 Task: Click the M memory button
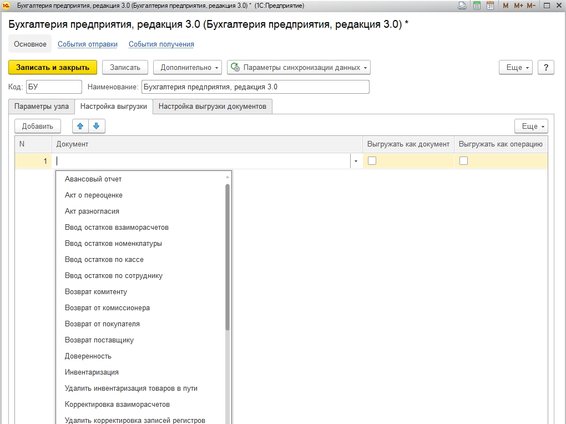click(506, 6)
